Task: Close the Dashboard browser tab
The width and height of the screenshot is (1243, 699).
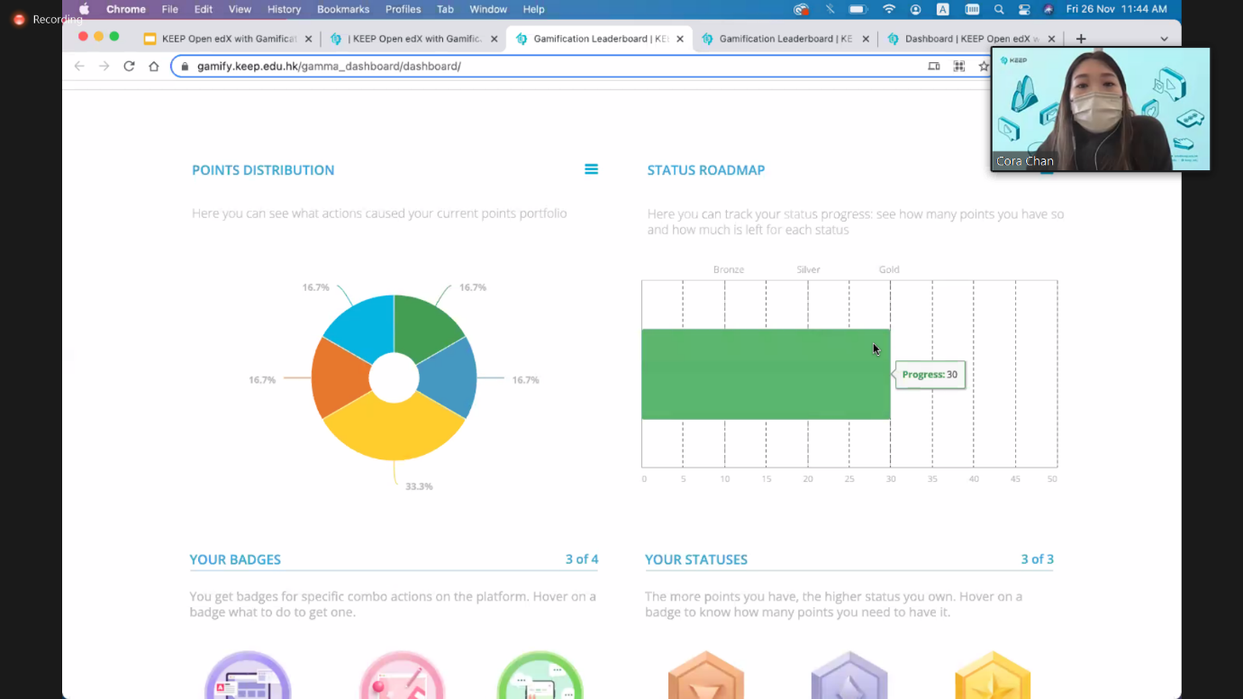Action: tap(1051, 39)
